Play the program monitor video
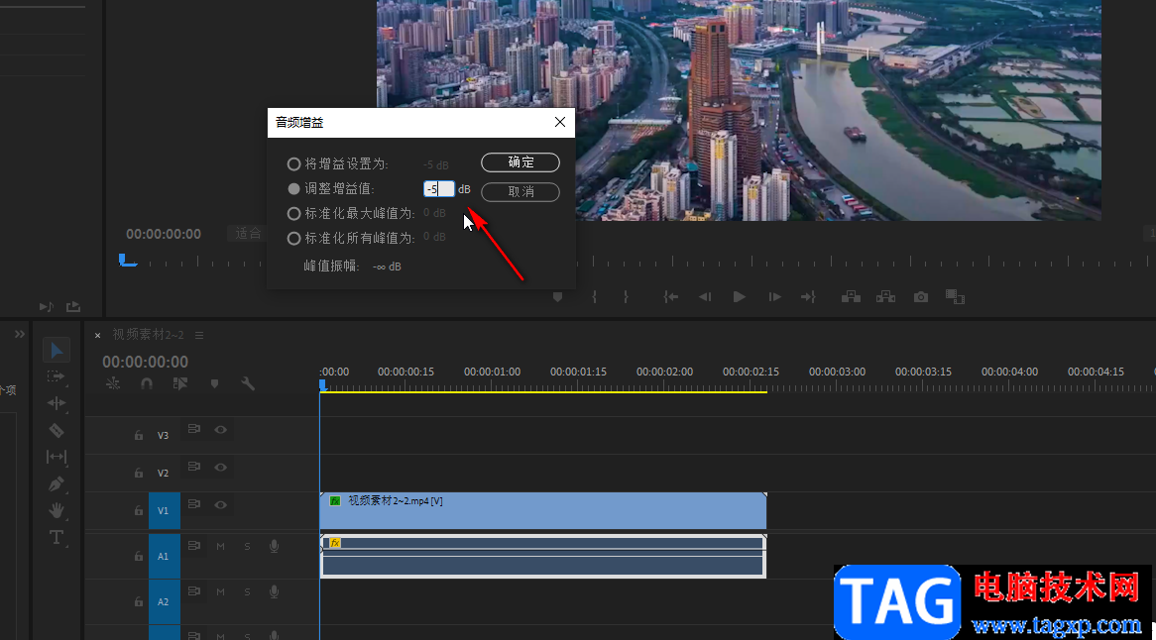 (x=739, y=297)
